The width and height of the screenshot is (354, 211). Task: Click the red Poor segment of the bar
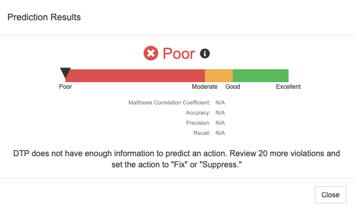point(135,76)
